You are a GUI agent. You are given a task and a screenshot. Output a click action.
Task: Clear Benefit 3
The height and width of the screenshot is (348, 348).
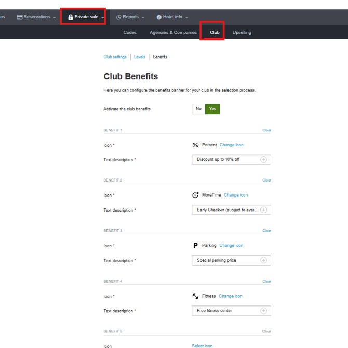266,231
